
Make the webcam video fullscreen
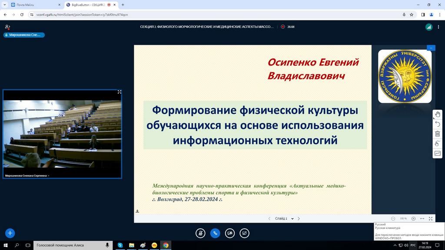tap(119, 92)
